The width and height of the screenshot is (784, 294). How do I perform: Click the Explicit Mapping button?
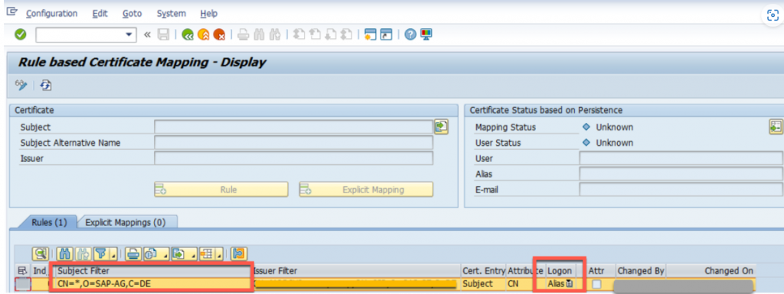[366, 189]
